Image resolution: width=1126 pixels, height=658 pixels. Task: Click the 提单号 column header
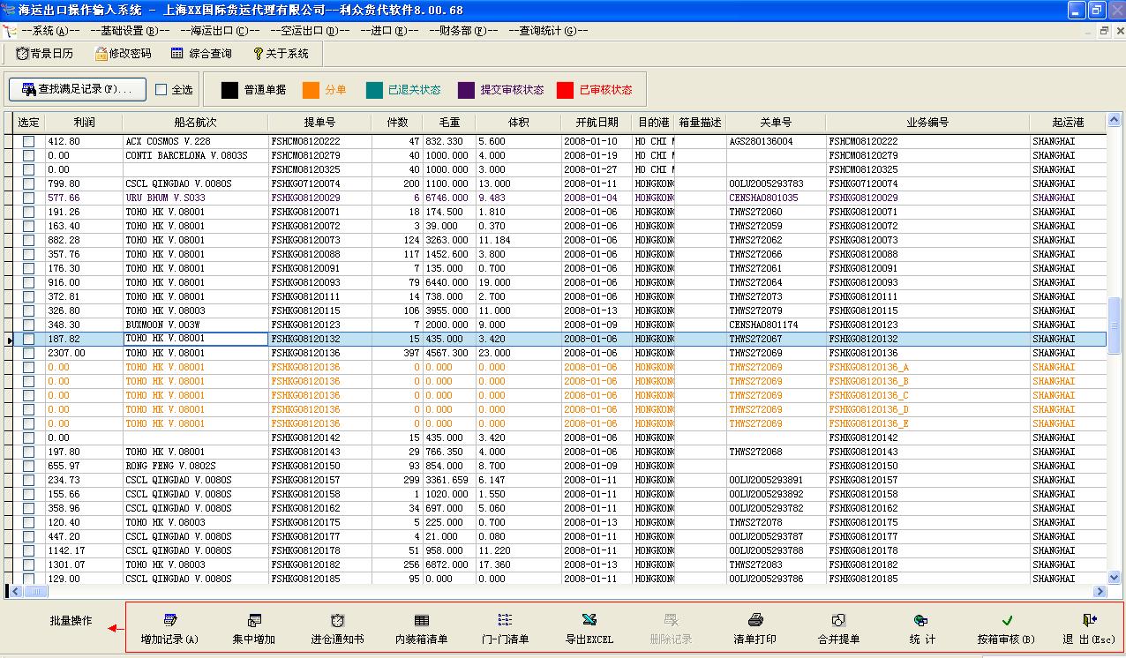[x=319, y=123]
